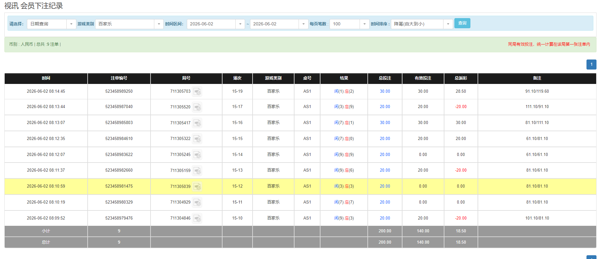
Task: Open total bet 20.00 link for 08:10:19
Action: 385,202
